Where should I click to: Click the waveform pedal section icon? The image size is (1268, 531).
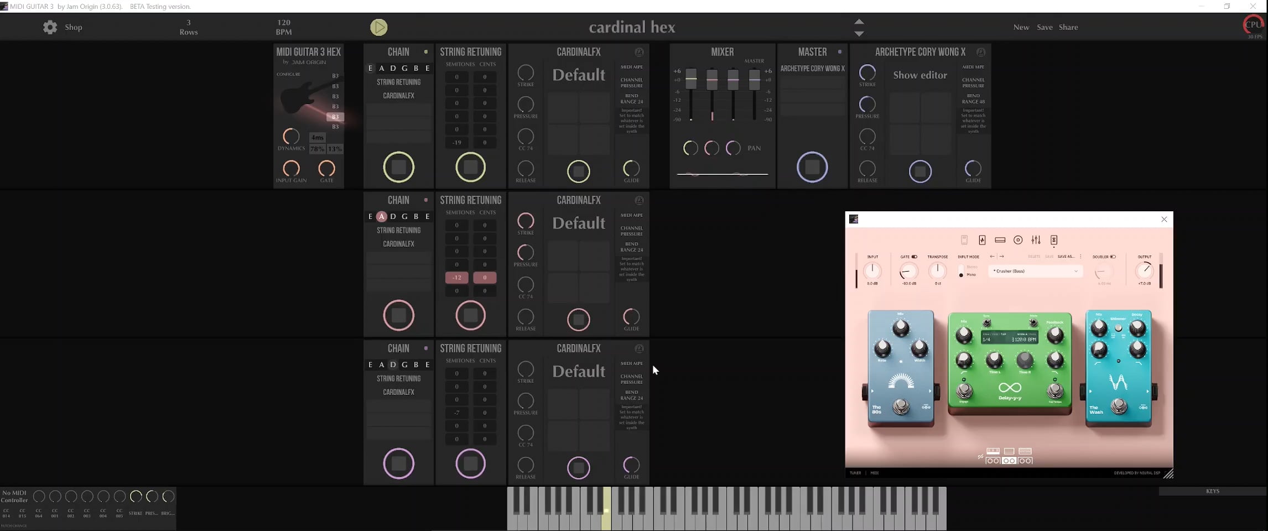coord(982,240)
